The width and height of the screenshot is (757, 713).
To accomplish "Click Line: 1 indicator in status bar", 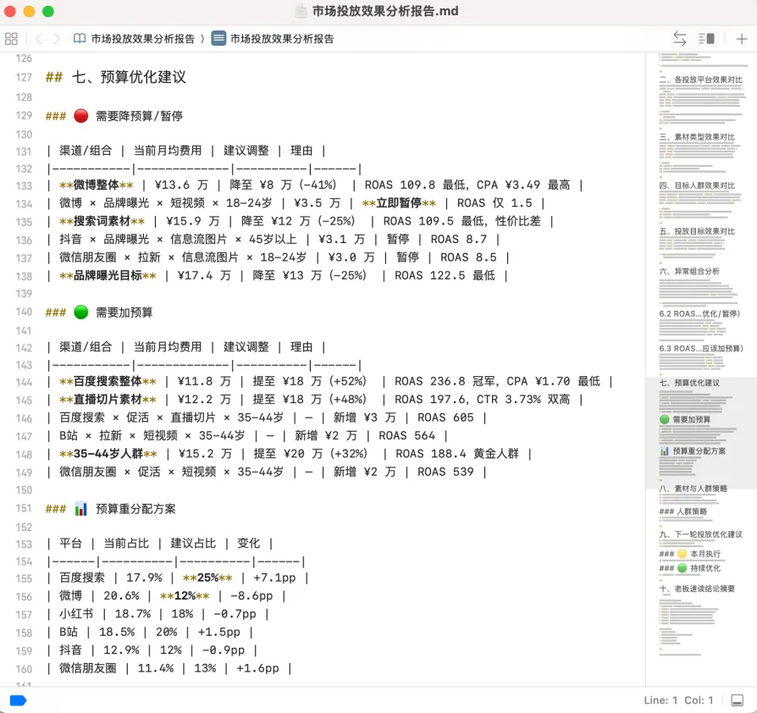I will coord(660,700).
